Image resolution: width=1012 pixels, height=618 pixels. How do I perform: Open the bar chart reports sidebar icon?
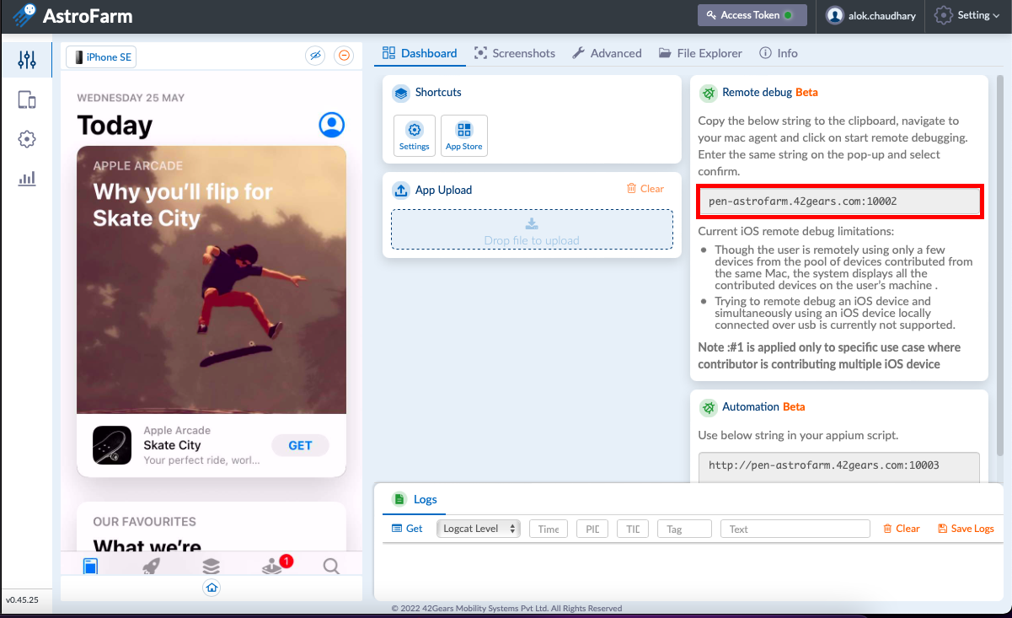pos(27,178)
